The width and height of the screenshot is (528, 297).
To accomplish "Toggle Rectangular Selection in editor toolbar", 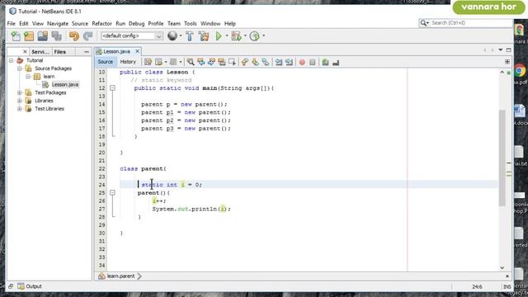I will 232,62.
